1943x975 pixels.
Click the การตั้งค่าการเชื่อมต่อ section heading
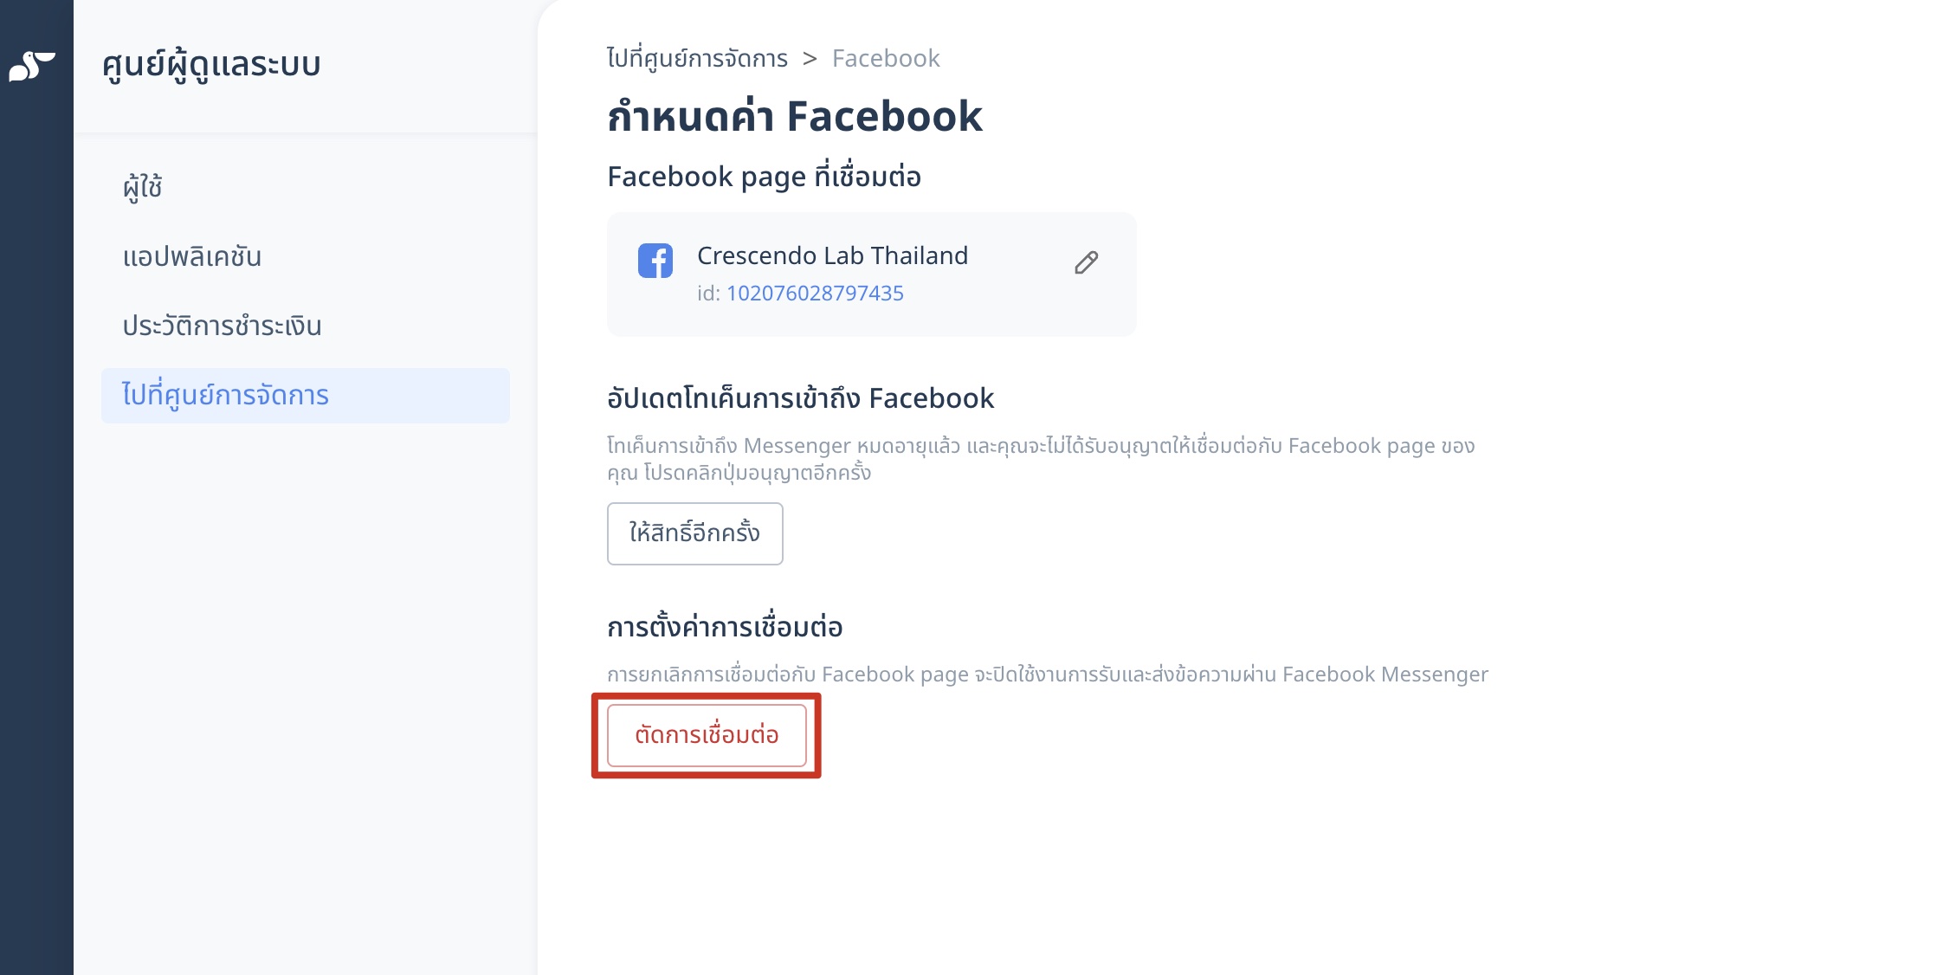pyautogui.click(x=725, y=626)
